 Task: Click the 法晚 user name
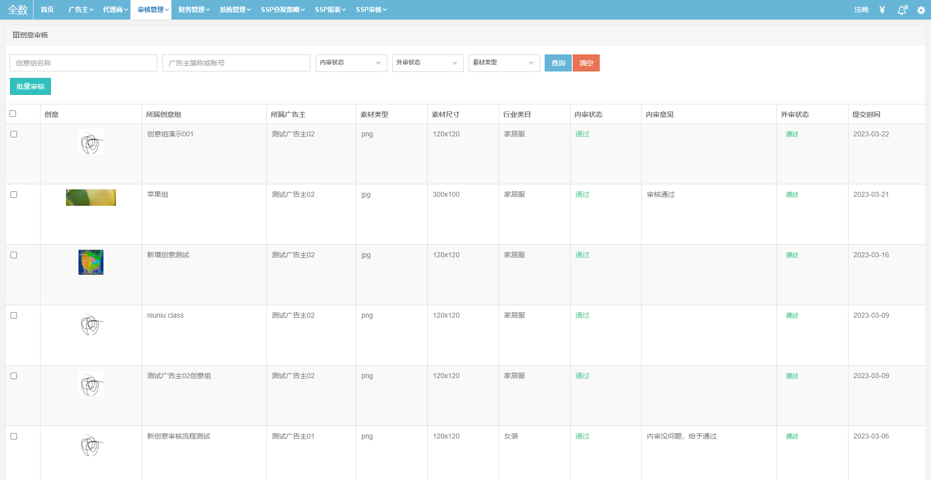point(861,10)
